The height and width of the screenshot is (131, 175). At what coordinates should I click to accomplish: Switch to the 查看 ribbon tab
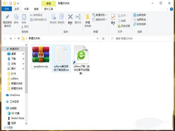36,9
